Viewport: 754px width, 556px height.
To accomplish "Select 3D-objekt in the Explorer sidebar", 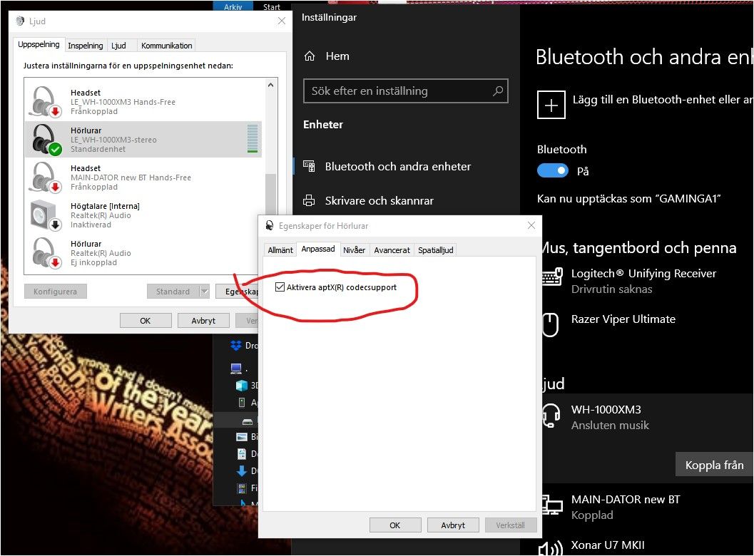I will [243, 385].
